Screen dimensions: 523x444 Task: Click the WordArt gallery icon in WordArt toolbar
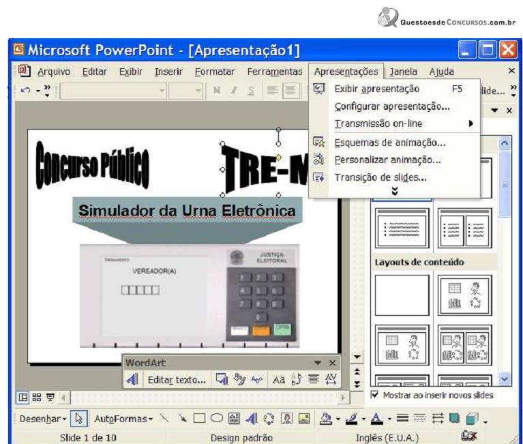[132, 379]
